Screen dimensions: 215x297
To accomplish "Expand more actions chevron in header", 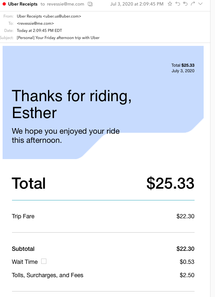I will click(200, 4).
